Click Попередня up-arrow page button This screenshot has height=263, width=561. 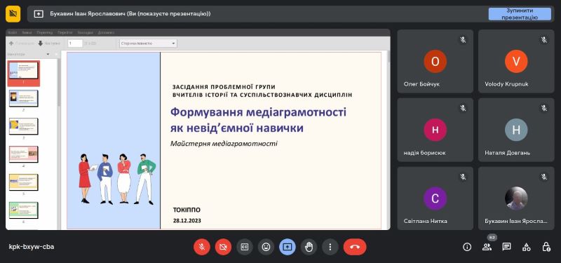tap(22, 43)
